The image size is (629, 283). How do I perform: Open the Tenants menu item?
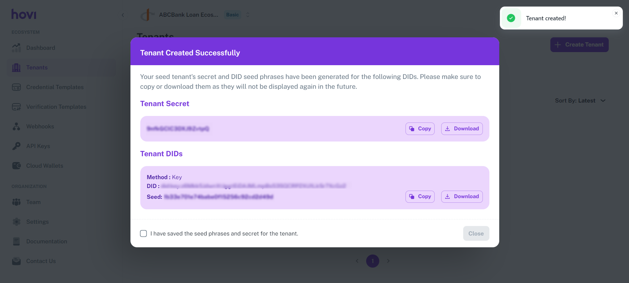click(37, 67)
